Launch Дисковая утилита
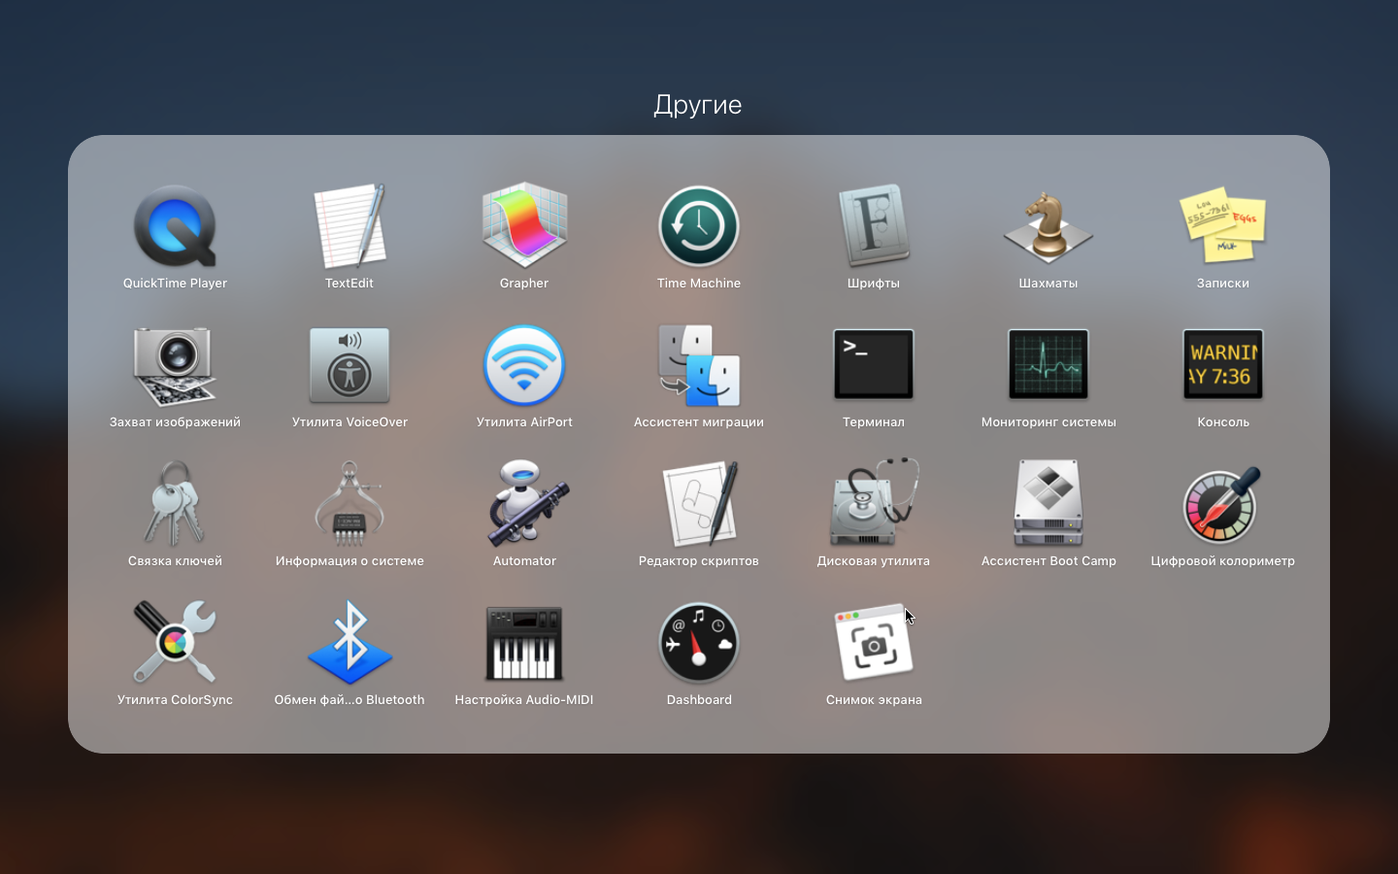The image size is (1398, 874). pos(874,504)
